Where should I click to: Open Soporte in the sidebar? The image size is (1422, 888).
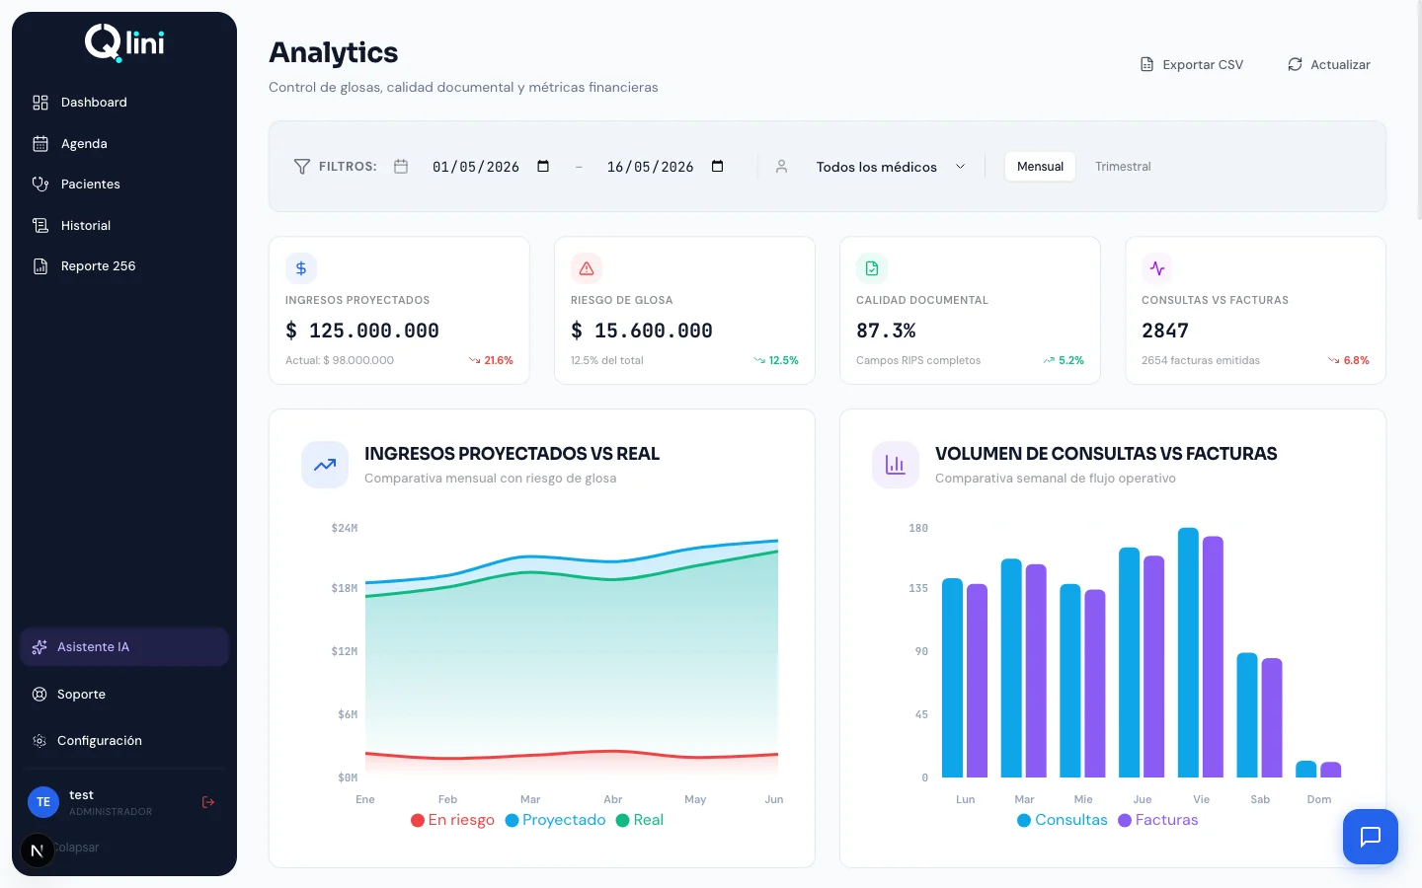pyautogui.click(x=124, y=695)
